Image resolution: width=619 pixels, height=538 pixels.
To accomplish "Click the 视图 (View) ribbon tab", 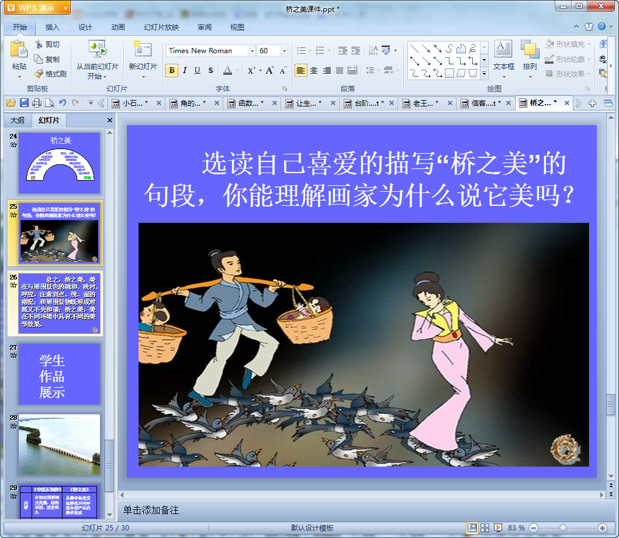I will pyautogui.click(x=237, y=27).
